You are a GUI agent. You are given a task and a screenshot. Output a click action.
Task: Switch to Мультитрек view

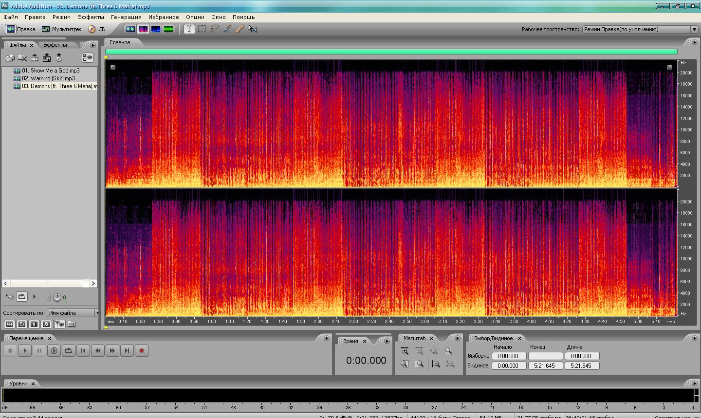pos(61,29)
